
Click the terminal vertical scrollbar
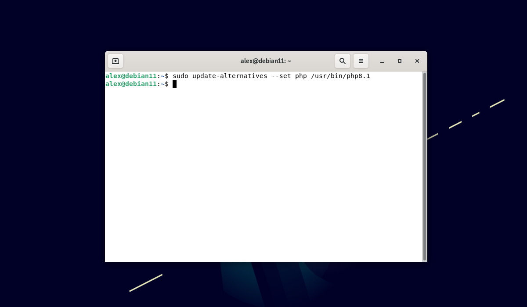coord(424,167)
